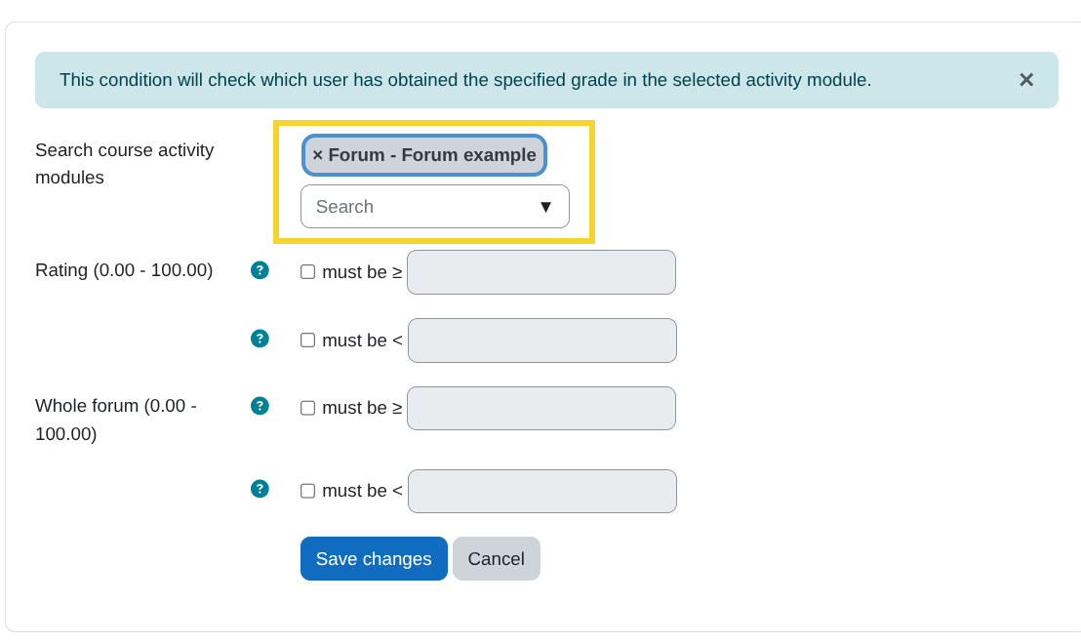Enable the Rating must be less-than condition
The width and height of the screenshot is (1081, 642).
(x=307, y=340)
